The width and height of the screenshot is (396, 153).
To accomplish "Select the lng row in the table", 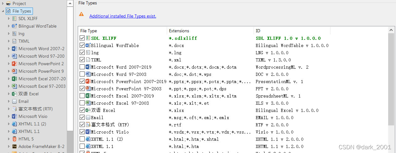I will point(233,53).
